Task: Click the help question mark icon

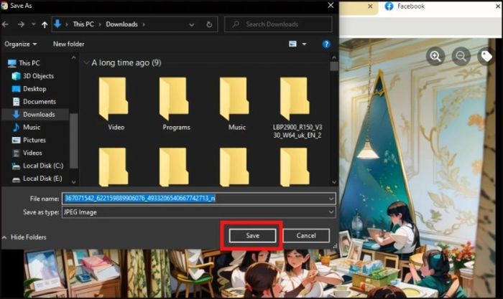Action: coord(326,44)
